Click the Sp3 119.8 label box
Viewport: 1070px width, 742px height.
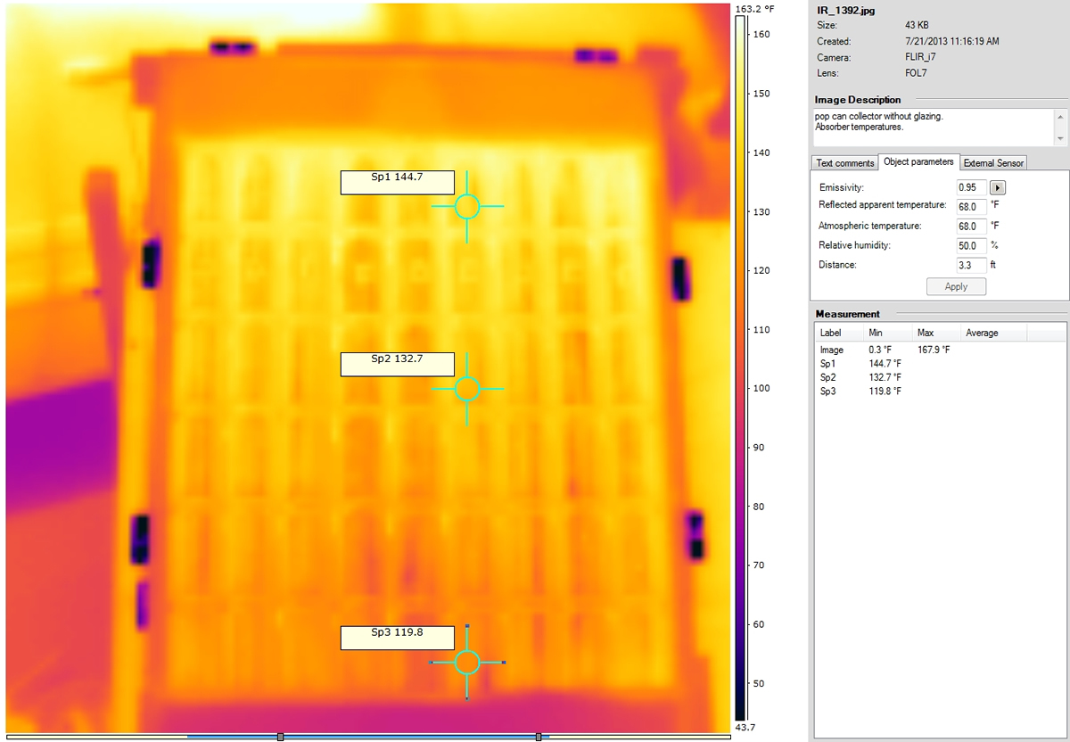point(397,638)
